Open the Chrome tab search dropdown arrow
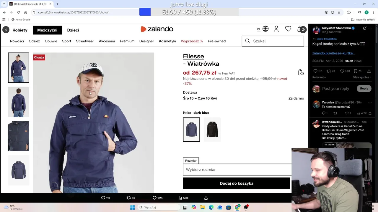Screen dimensions: 378x212 click(x=4, y=4)
